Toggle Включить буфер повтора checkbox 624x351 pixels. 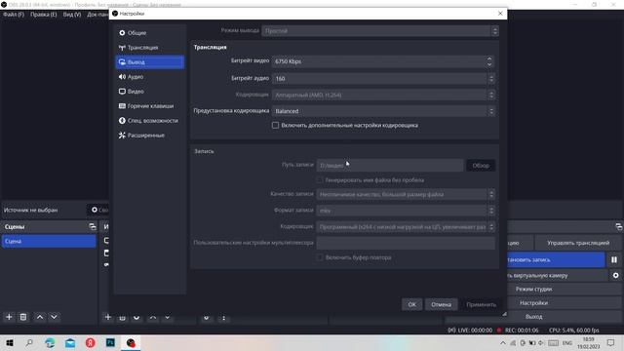[320, 257]
